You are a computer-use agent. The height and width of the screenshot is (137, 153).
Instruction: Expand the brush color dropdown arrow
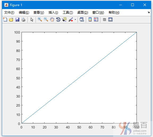point(75,19)
